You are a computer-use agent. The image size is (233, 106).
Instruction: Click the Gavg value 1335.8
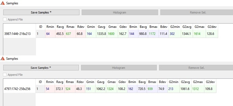[101, 34]
